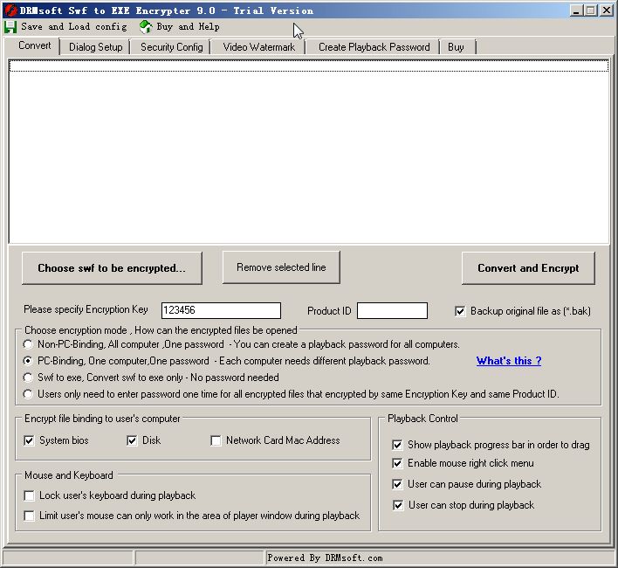Maximize the Encrypter window
Screen dimensions: 618x568
tap(590, 10)
